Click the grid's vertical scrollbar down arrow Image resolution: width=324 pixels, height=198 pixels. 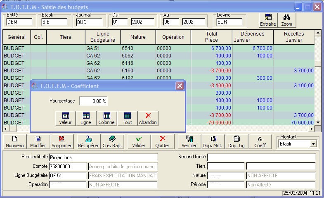(318, 122)
